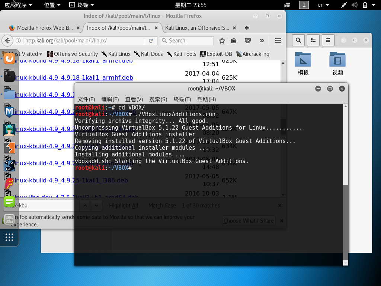
Task: Open terminal 搜索(S) menu
Action: point(158,99)
